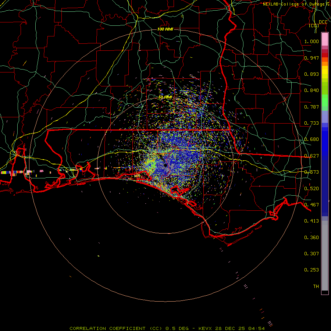
Task: Click the TH threshold label
Action: [316, 286]
